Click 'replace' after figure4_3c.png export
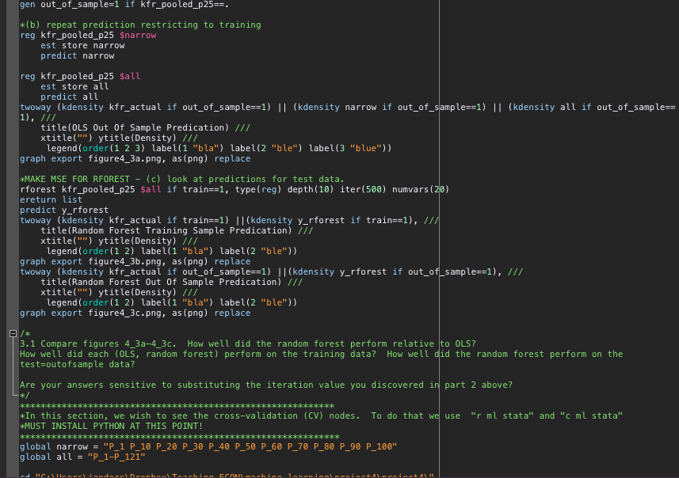 pyautogui.click(x=233, y=313)
